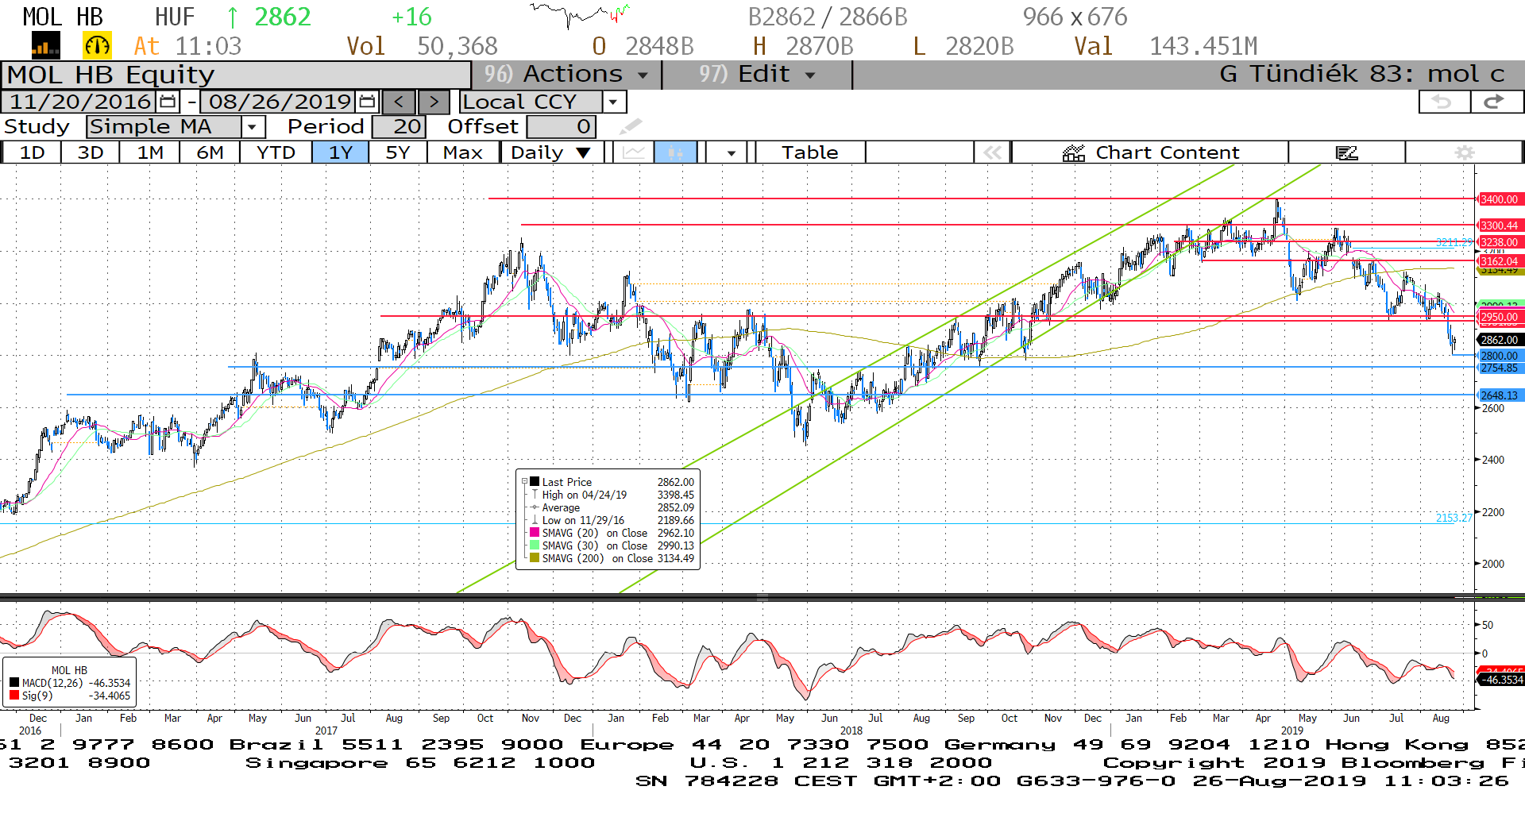Click the Table button

pyautogui.click(x=810, y=152)
